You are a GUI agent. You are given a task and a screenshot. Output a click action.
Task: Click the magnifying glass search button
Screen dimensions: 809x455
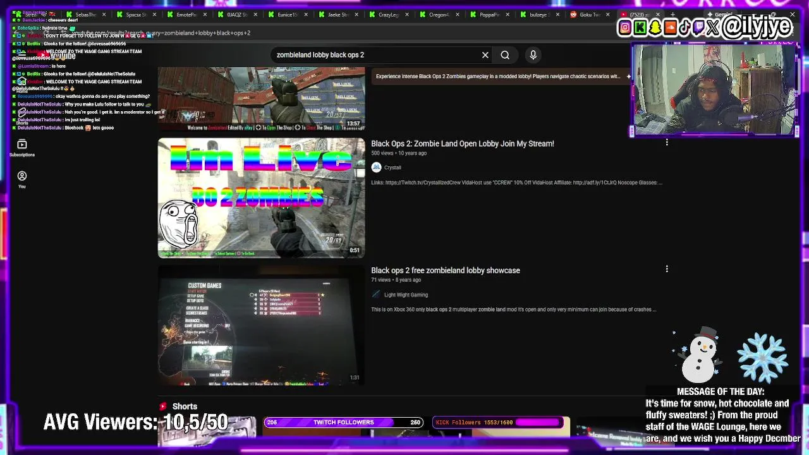click(x=505, y=55)
